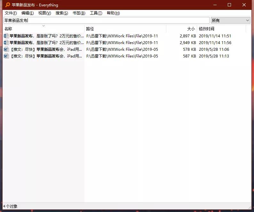This screenshot has height=212, width=254.
Task: Close the Everything window
Action: pyautogui.click(x=244, y=5)
